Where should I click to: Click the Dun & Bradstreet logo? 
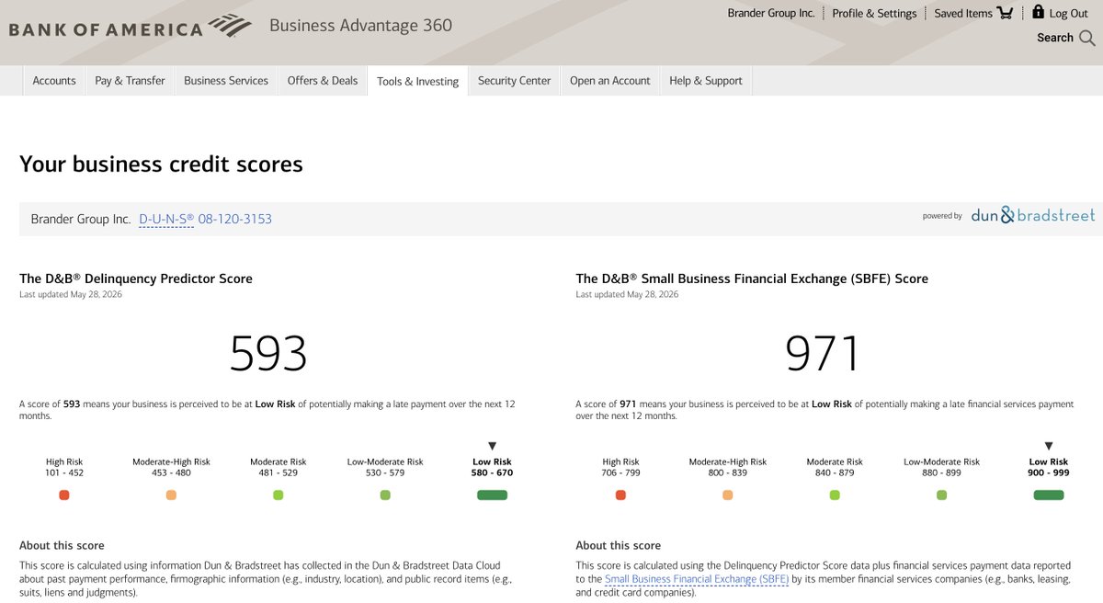click(x=1033, y=215)
